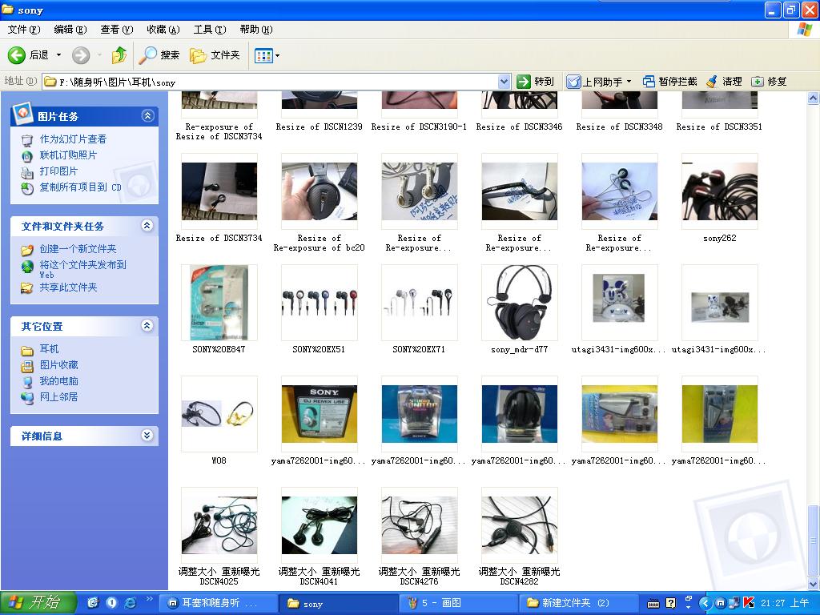
Task: Open the Views dropdown arrow
Action: pyautogui.click(x=277, y=55)
